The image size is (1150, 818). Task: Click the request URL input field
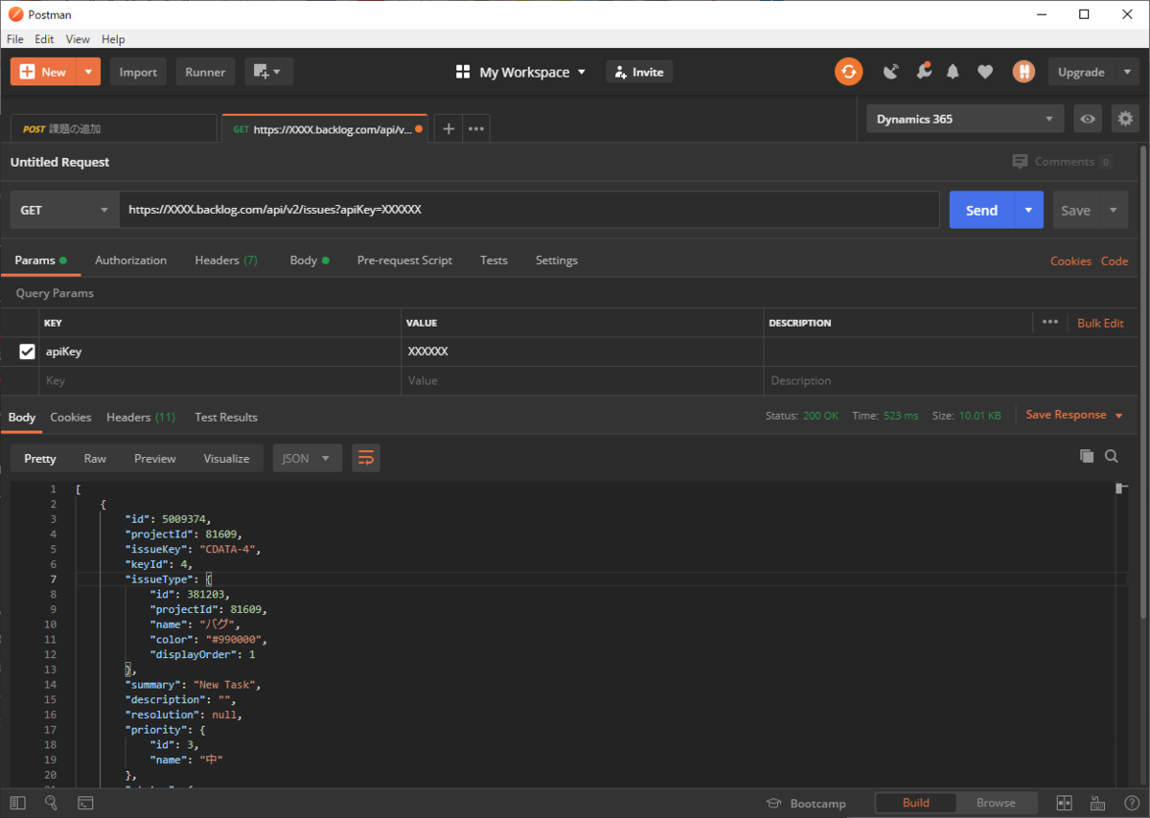point(529,210)
